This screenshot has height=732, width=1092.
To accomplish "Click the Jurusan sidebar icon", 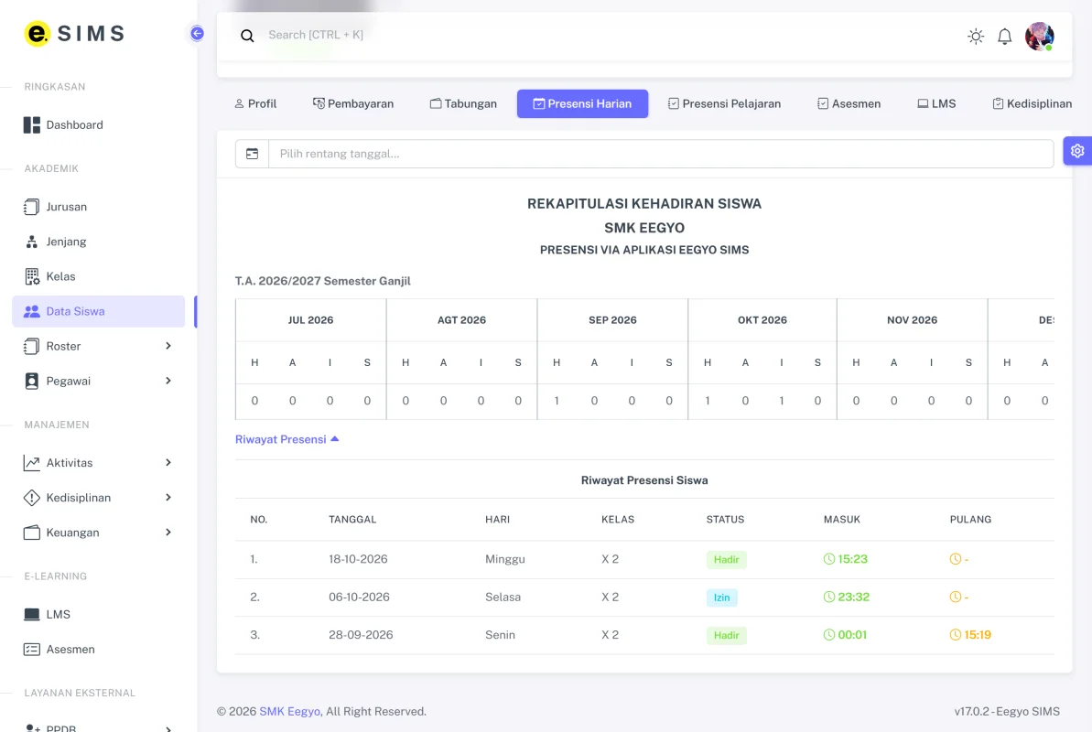I will [x=32, y=207].
